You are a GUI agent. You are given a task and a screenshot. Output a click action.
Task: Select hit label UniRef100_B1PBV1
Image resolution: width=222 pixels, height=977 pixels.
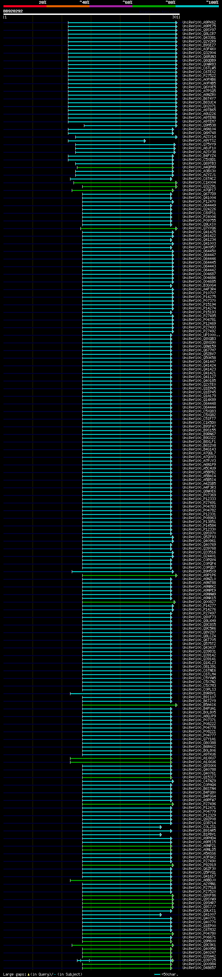[199, 834]
